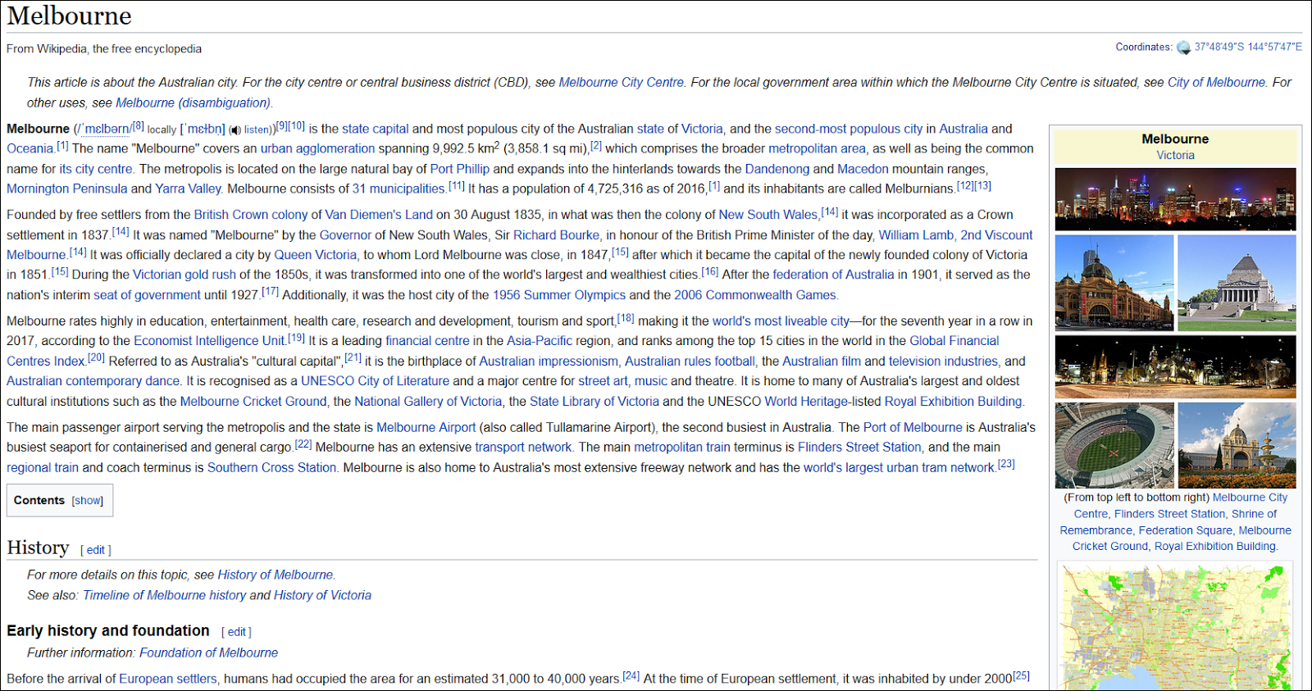Open the Port of Melbourne link
Viewport: 1312px width, 691px height.
[x=913, y=428]
